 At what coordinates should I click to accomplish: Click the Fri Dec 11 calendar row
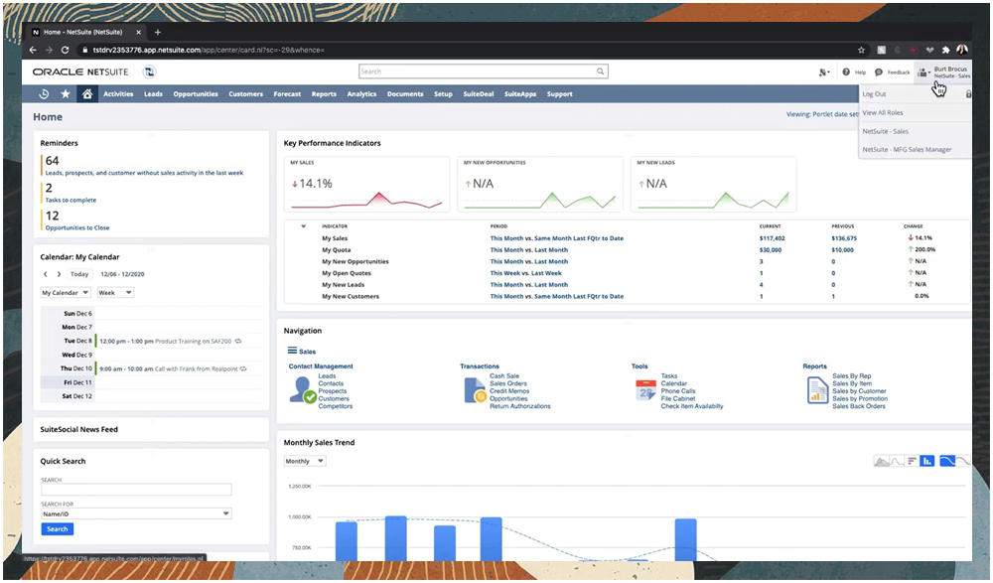click(152, 382)
